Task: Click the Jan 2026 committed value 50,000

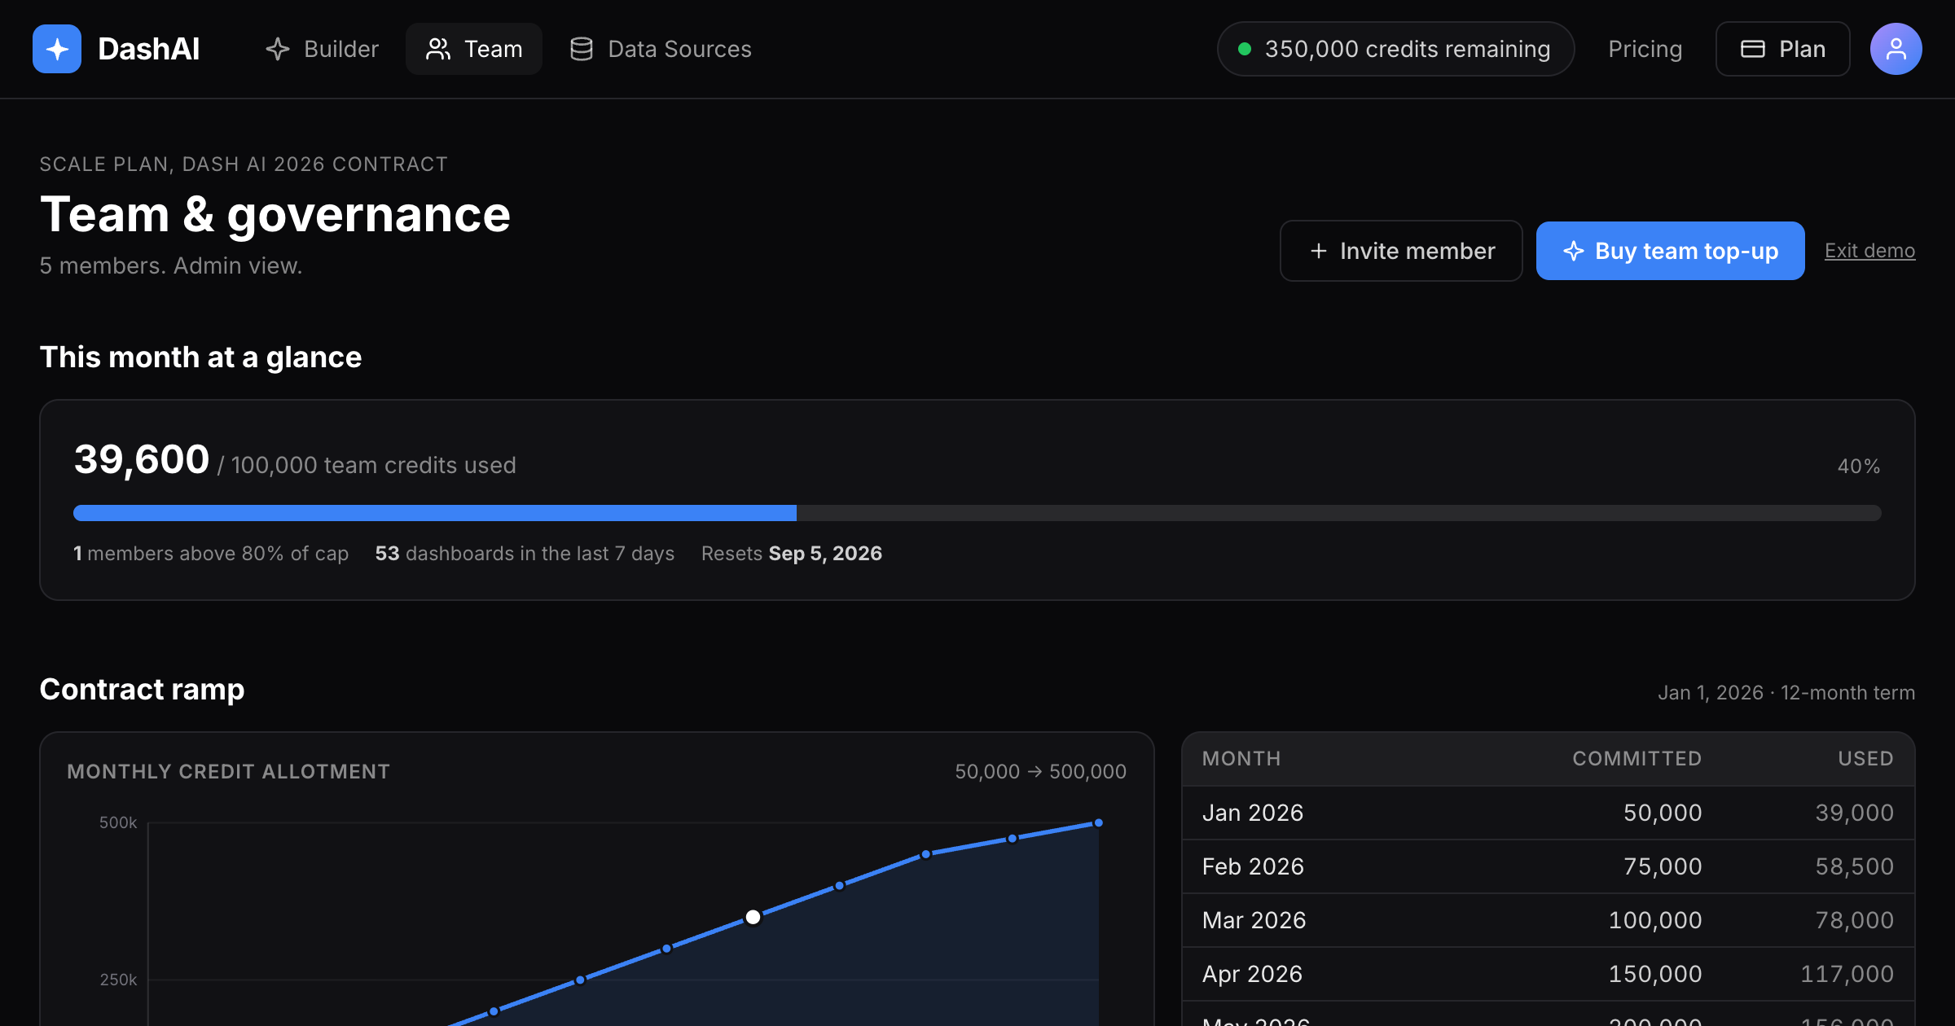Action: (x=1662, y=813)
